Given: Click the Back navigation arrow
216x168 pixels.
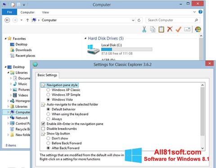Looking at the screenshot, I should [x=7, y=20].
